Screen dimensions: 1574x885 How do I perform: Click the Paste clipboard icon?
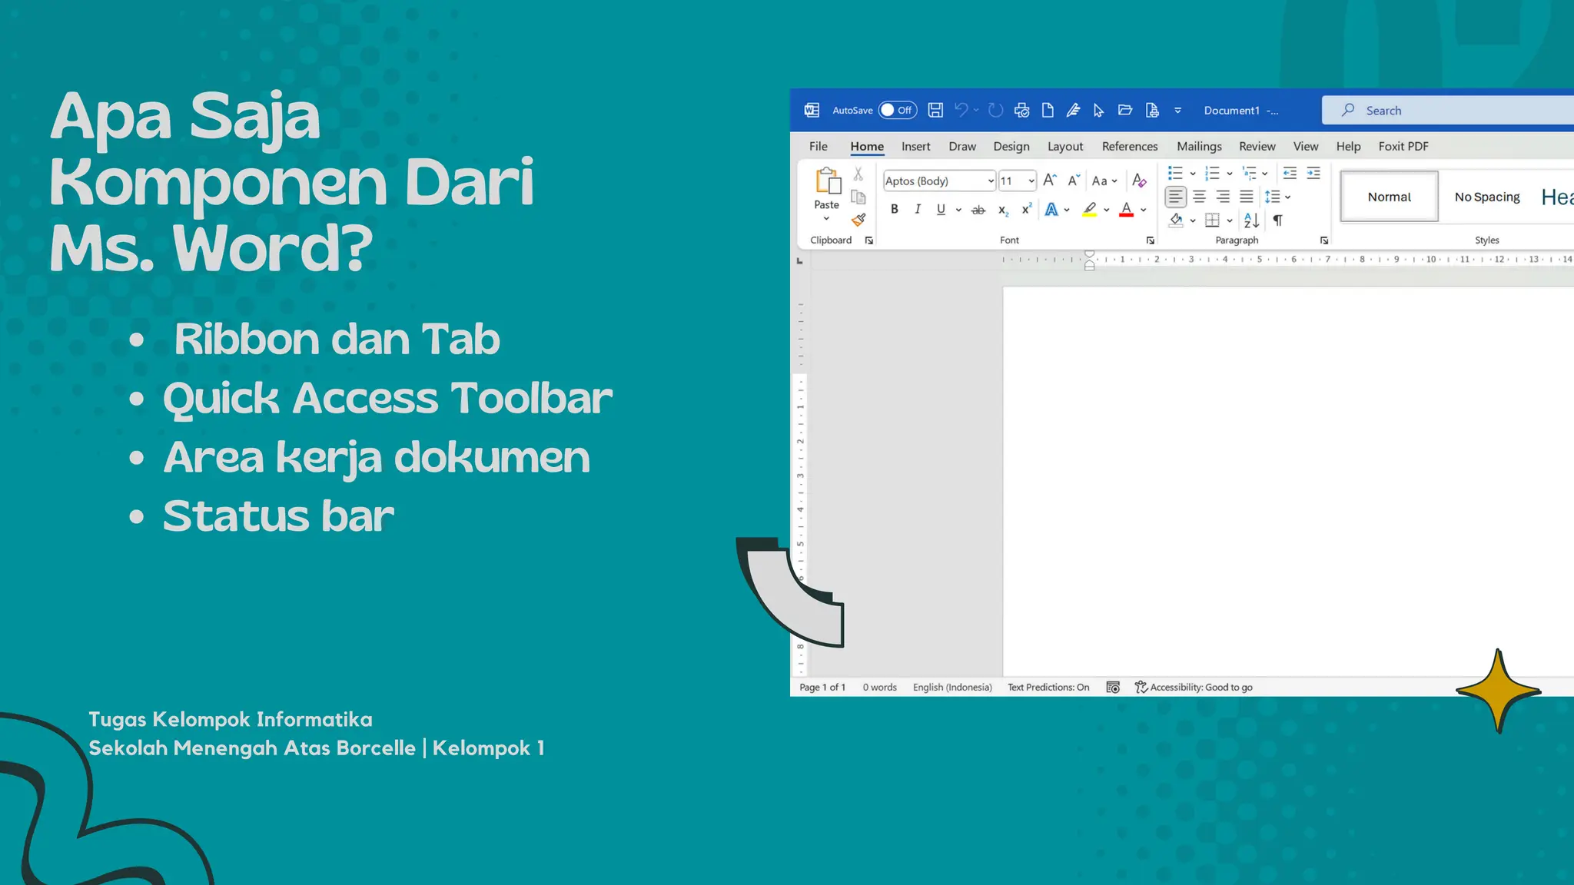(x=827, y=181)
